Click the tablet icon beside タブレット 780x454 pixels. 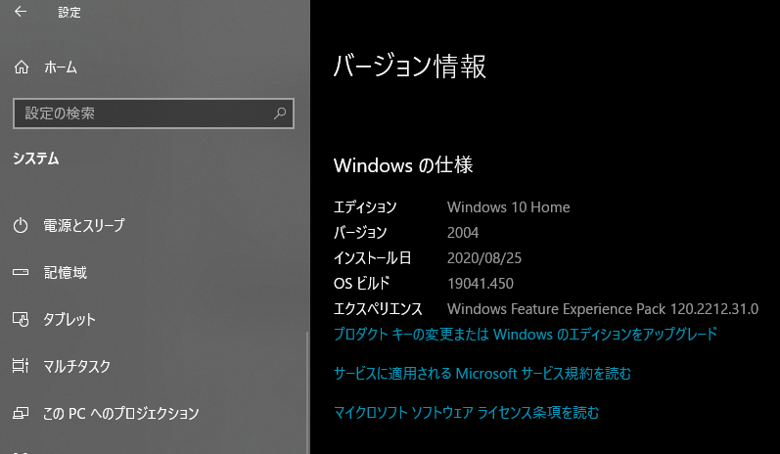(x=21, y=319)
